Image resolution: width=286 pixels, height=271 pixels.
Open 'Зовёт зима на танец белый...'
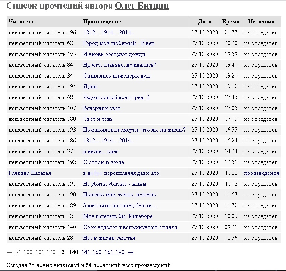[119, 205]
